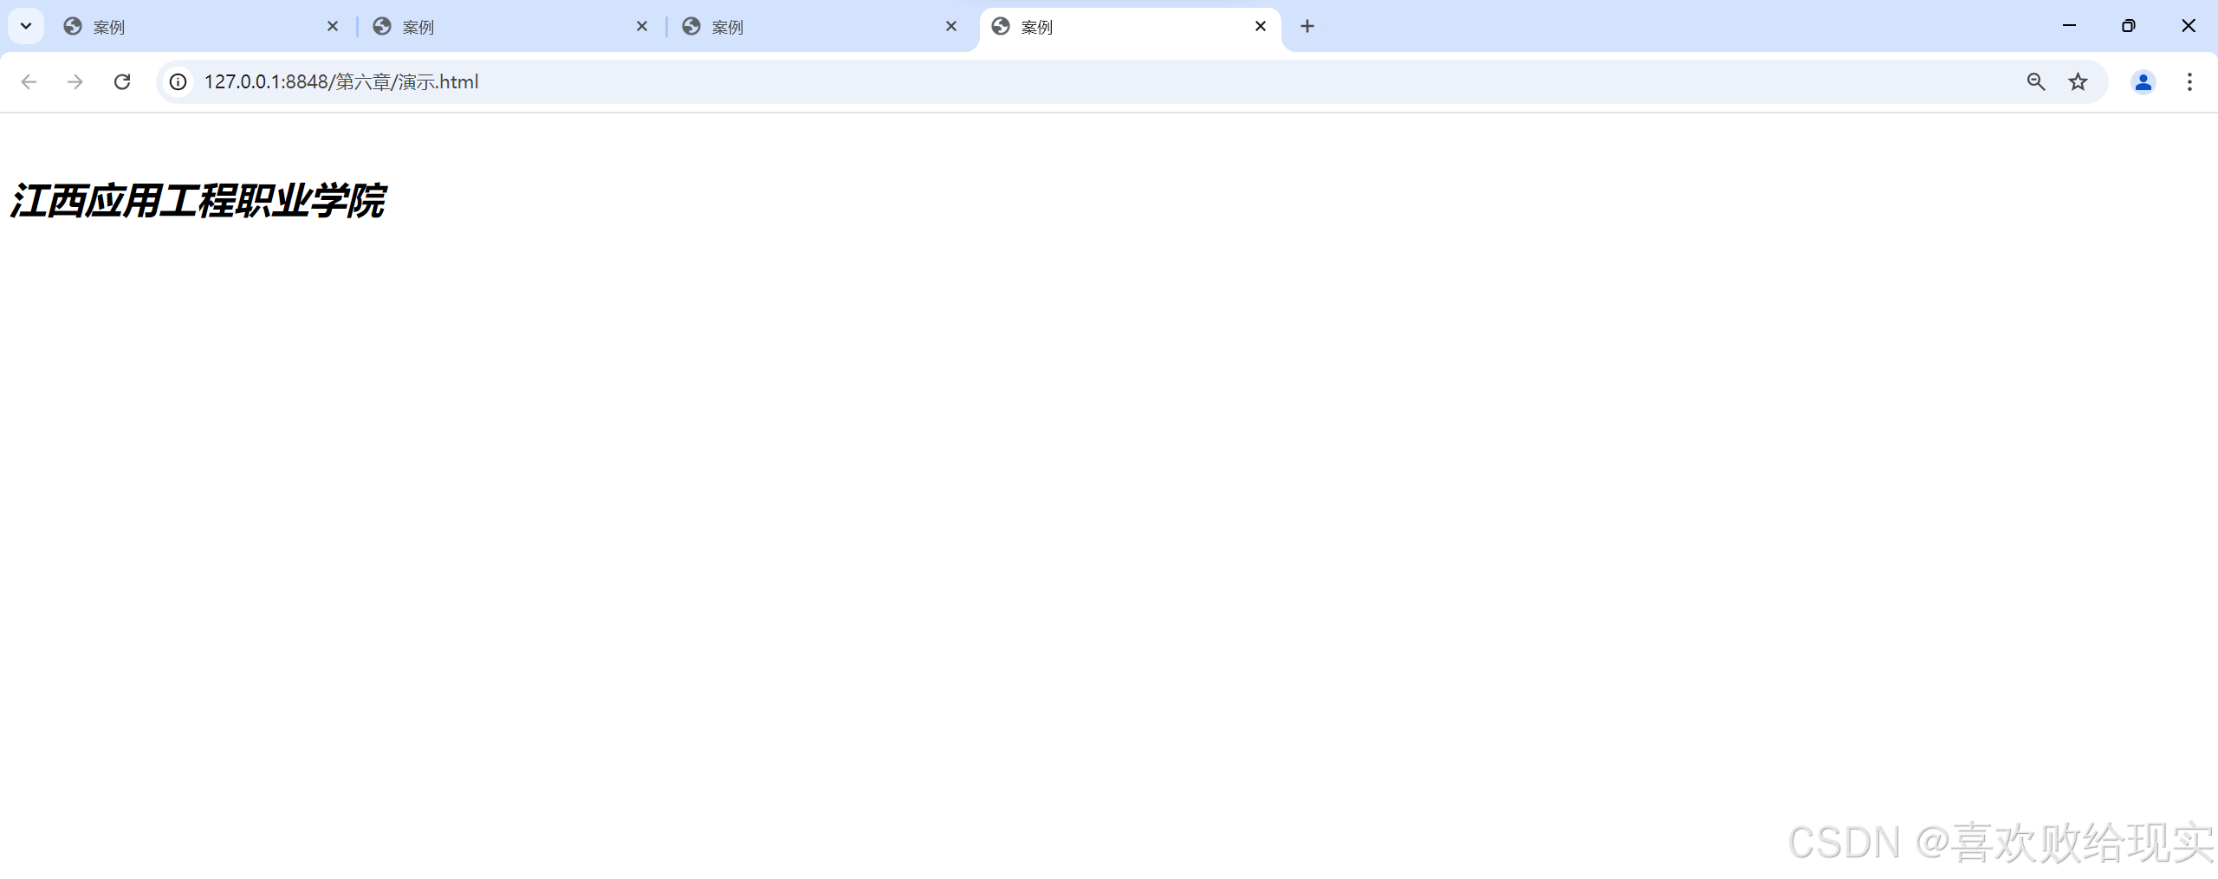This screenshot has height=879, width=2218.
Task: Switch to the third 案例 tab
Action: tap(820, 27)
